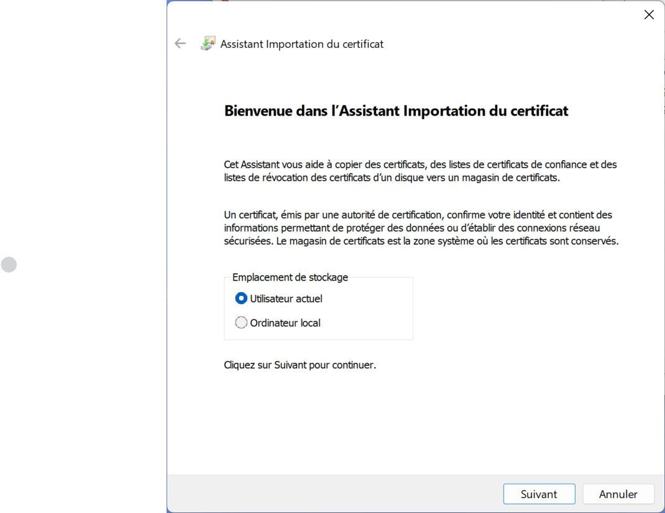This screenshot has height=513, width=665.
Task: Click the Utilisateur actuel label text
Action: (286, 299)
